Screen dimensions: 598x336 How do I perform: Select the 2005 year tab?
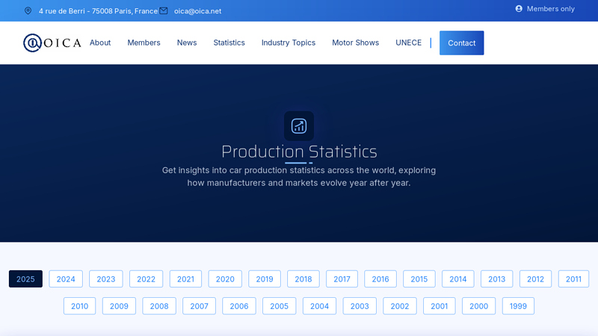coord(279,306)
